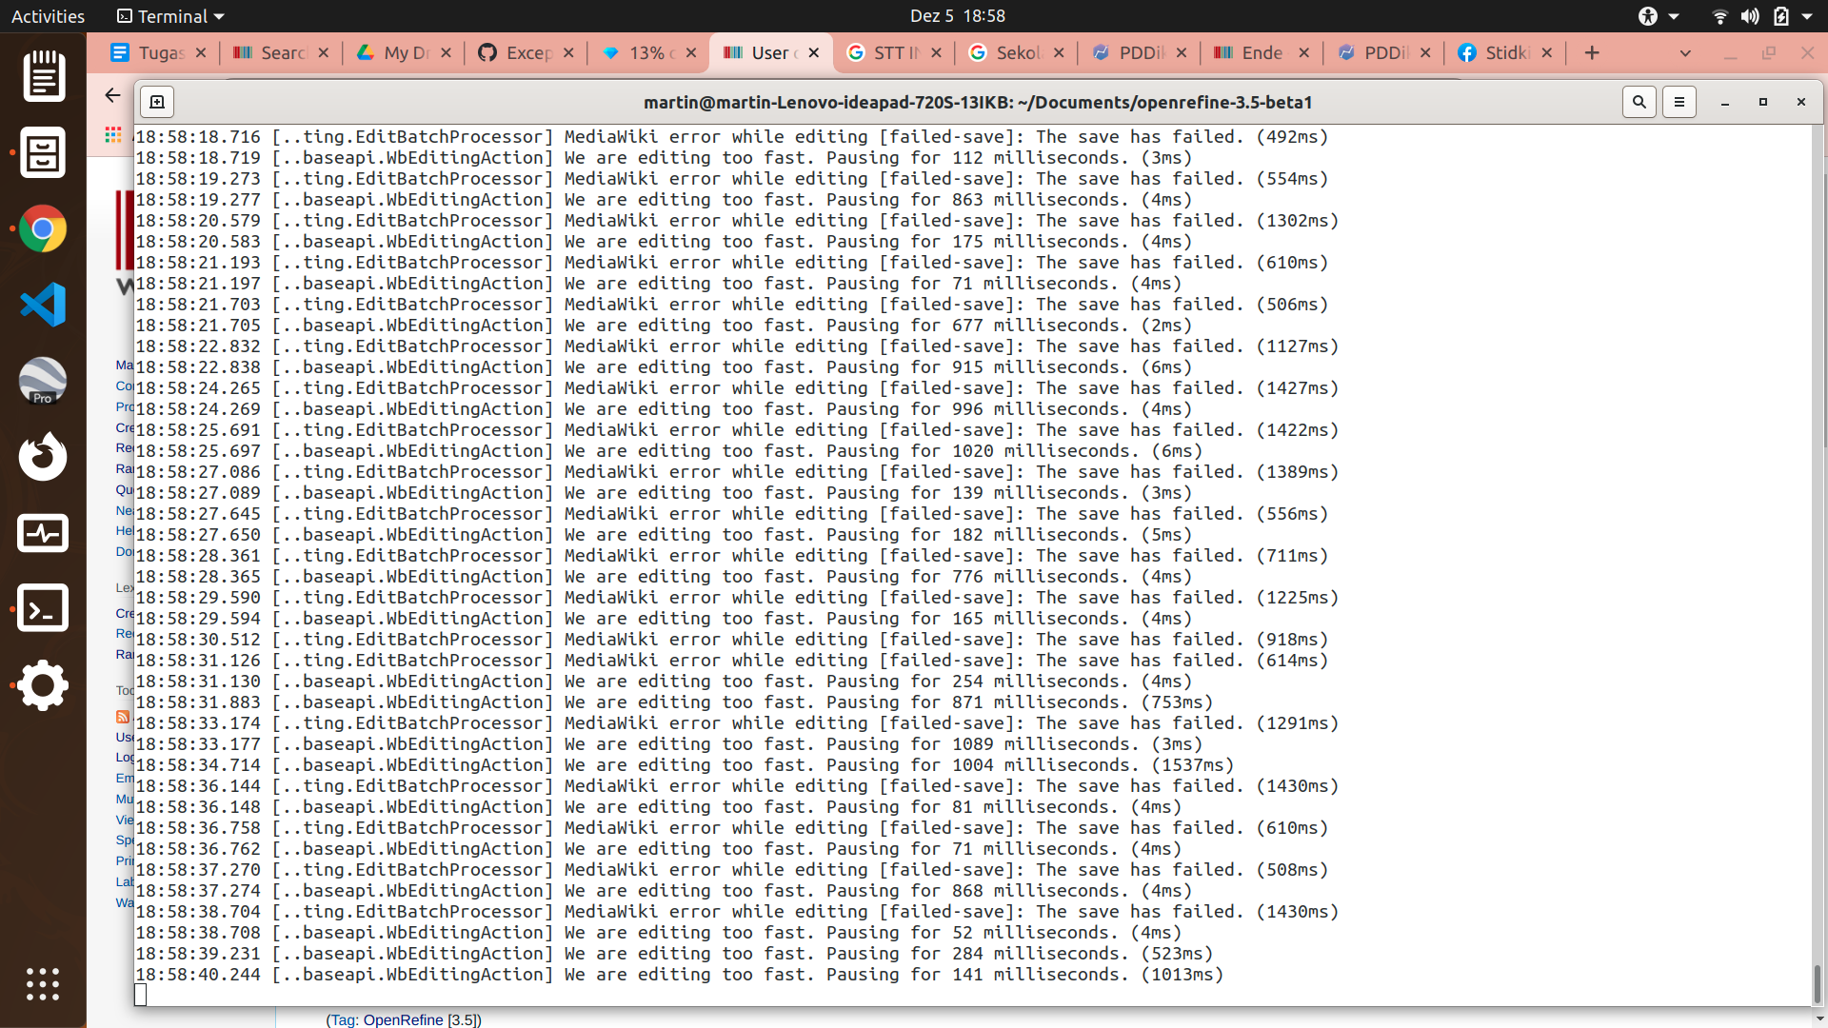Click the battery indicator in the top bar
The height and width of the screenshot is (1028, 1828).
[x=1783, y=16]
